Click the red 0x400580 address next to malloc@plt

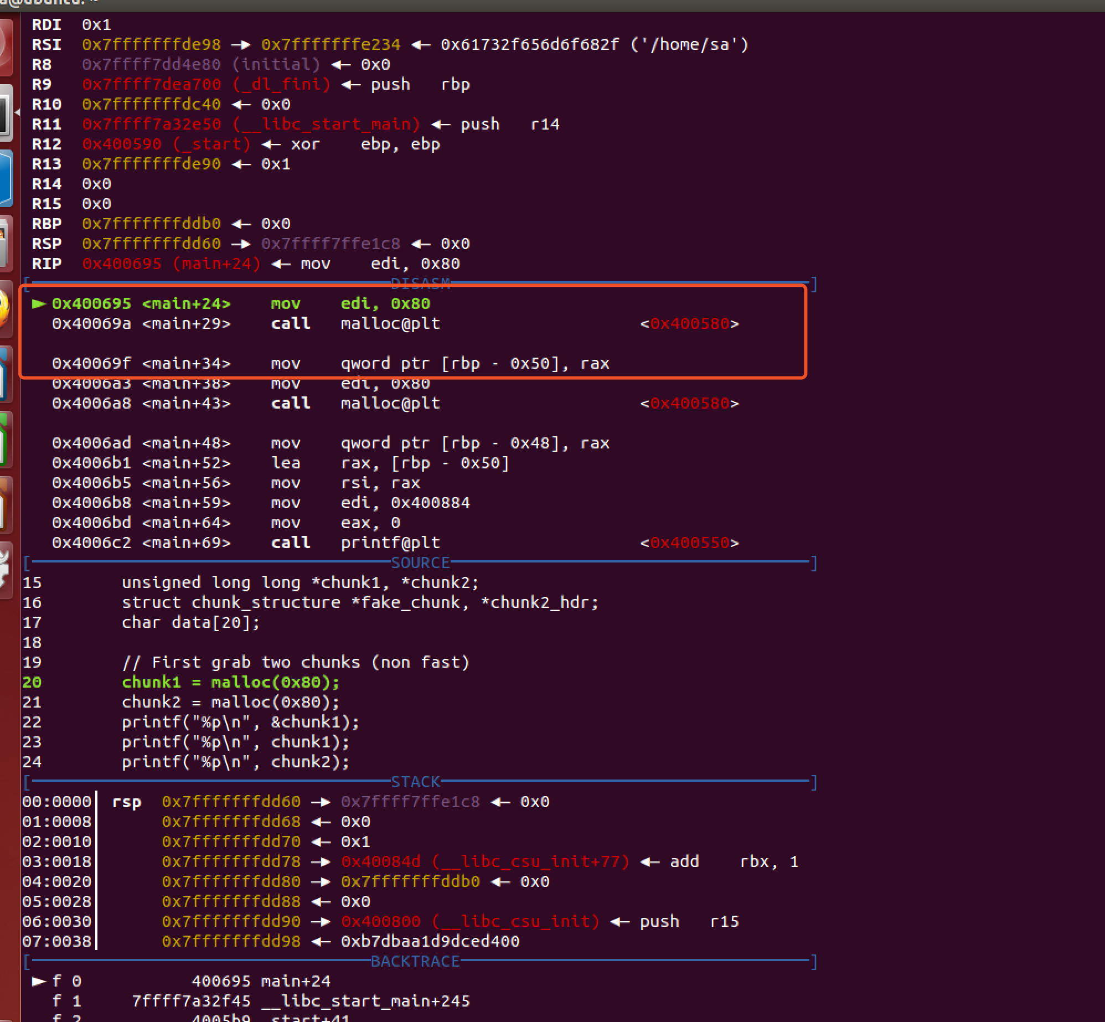pyautogui.click(x=691, y=324)
